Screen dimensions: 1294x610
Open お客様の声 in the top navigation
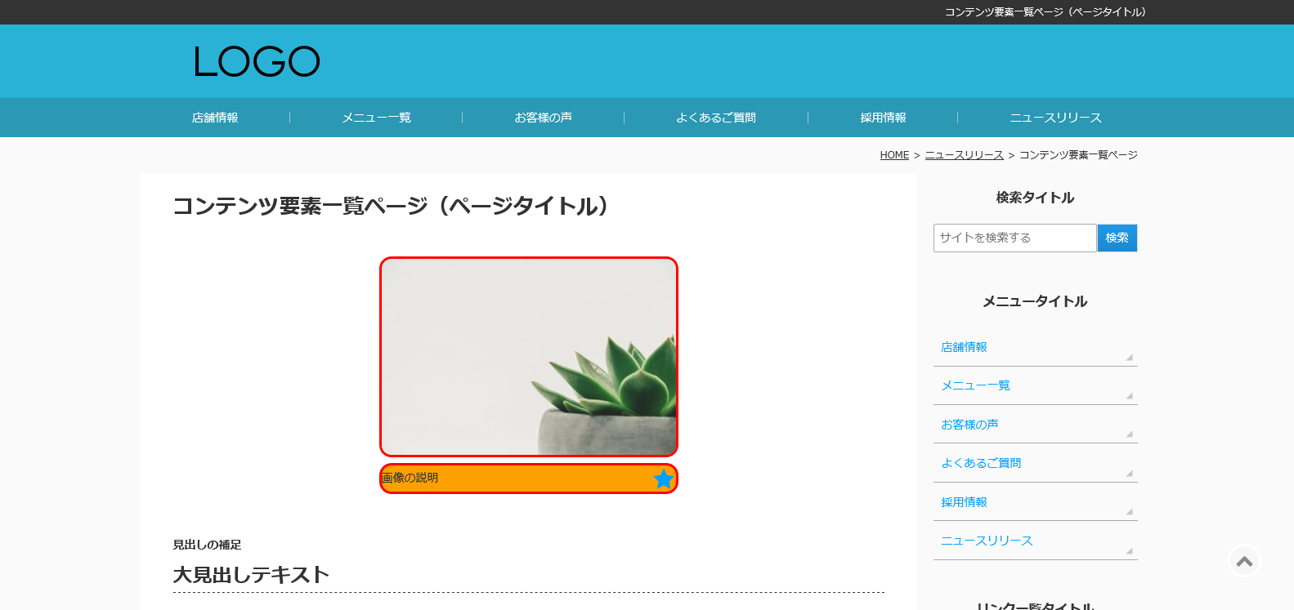coord(543,118)
